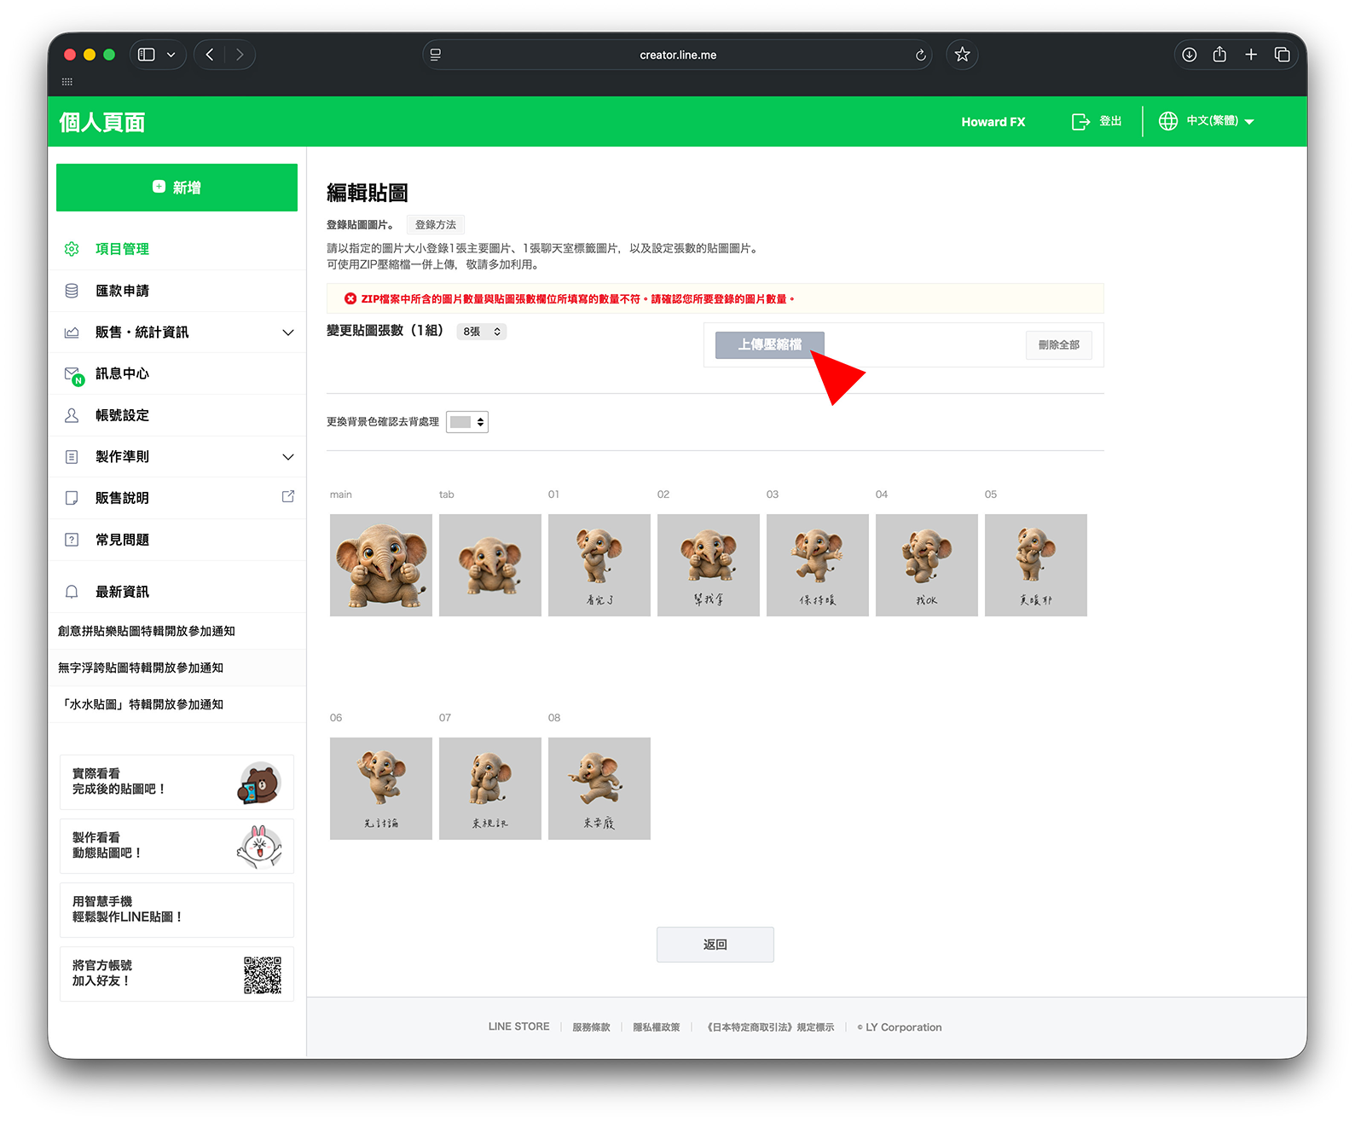Screen dimensions: 1355x1122
Task: Click the ZIP檔案 error message text
Action: [578, 299]
